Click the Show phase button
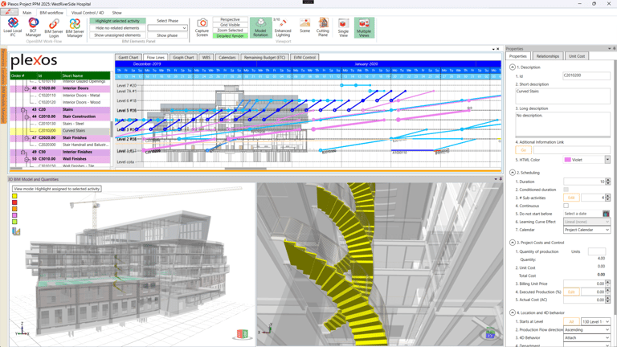Screen dimensions: 617x347 [x=167, y=35]
